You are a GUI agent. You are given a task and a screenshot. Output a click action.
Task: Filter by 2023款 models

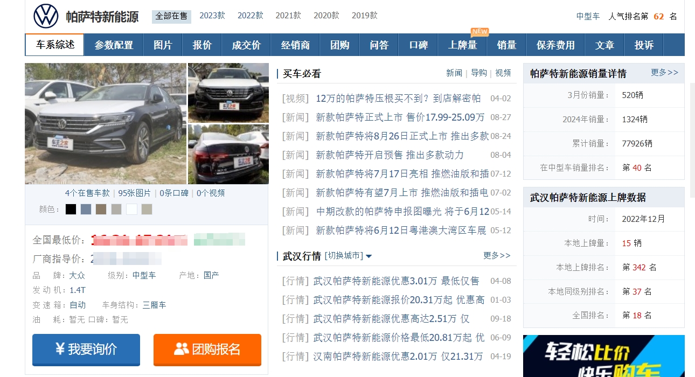(212, 16)
